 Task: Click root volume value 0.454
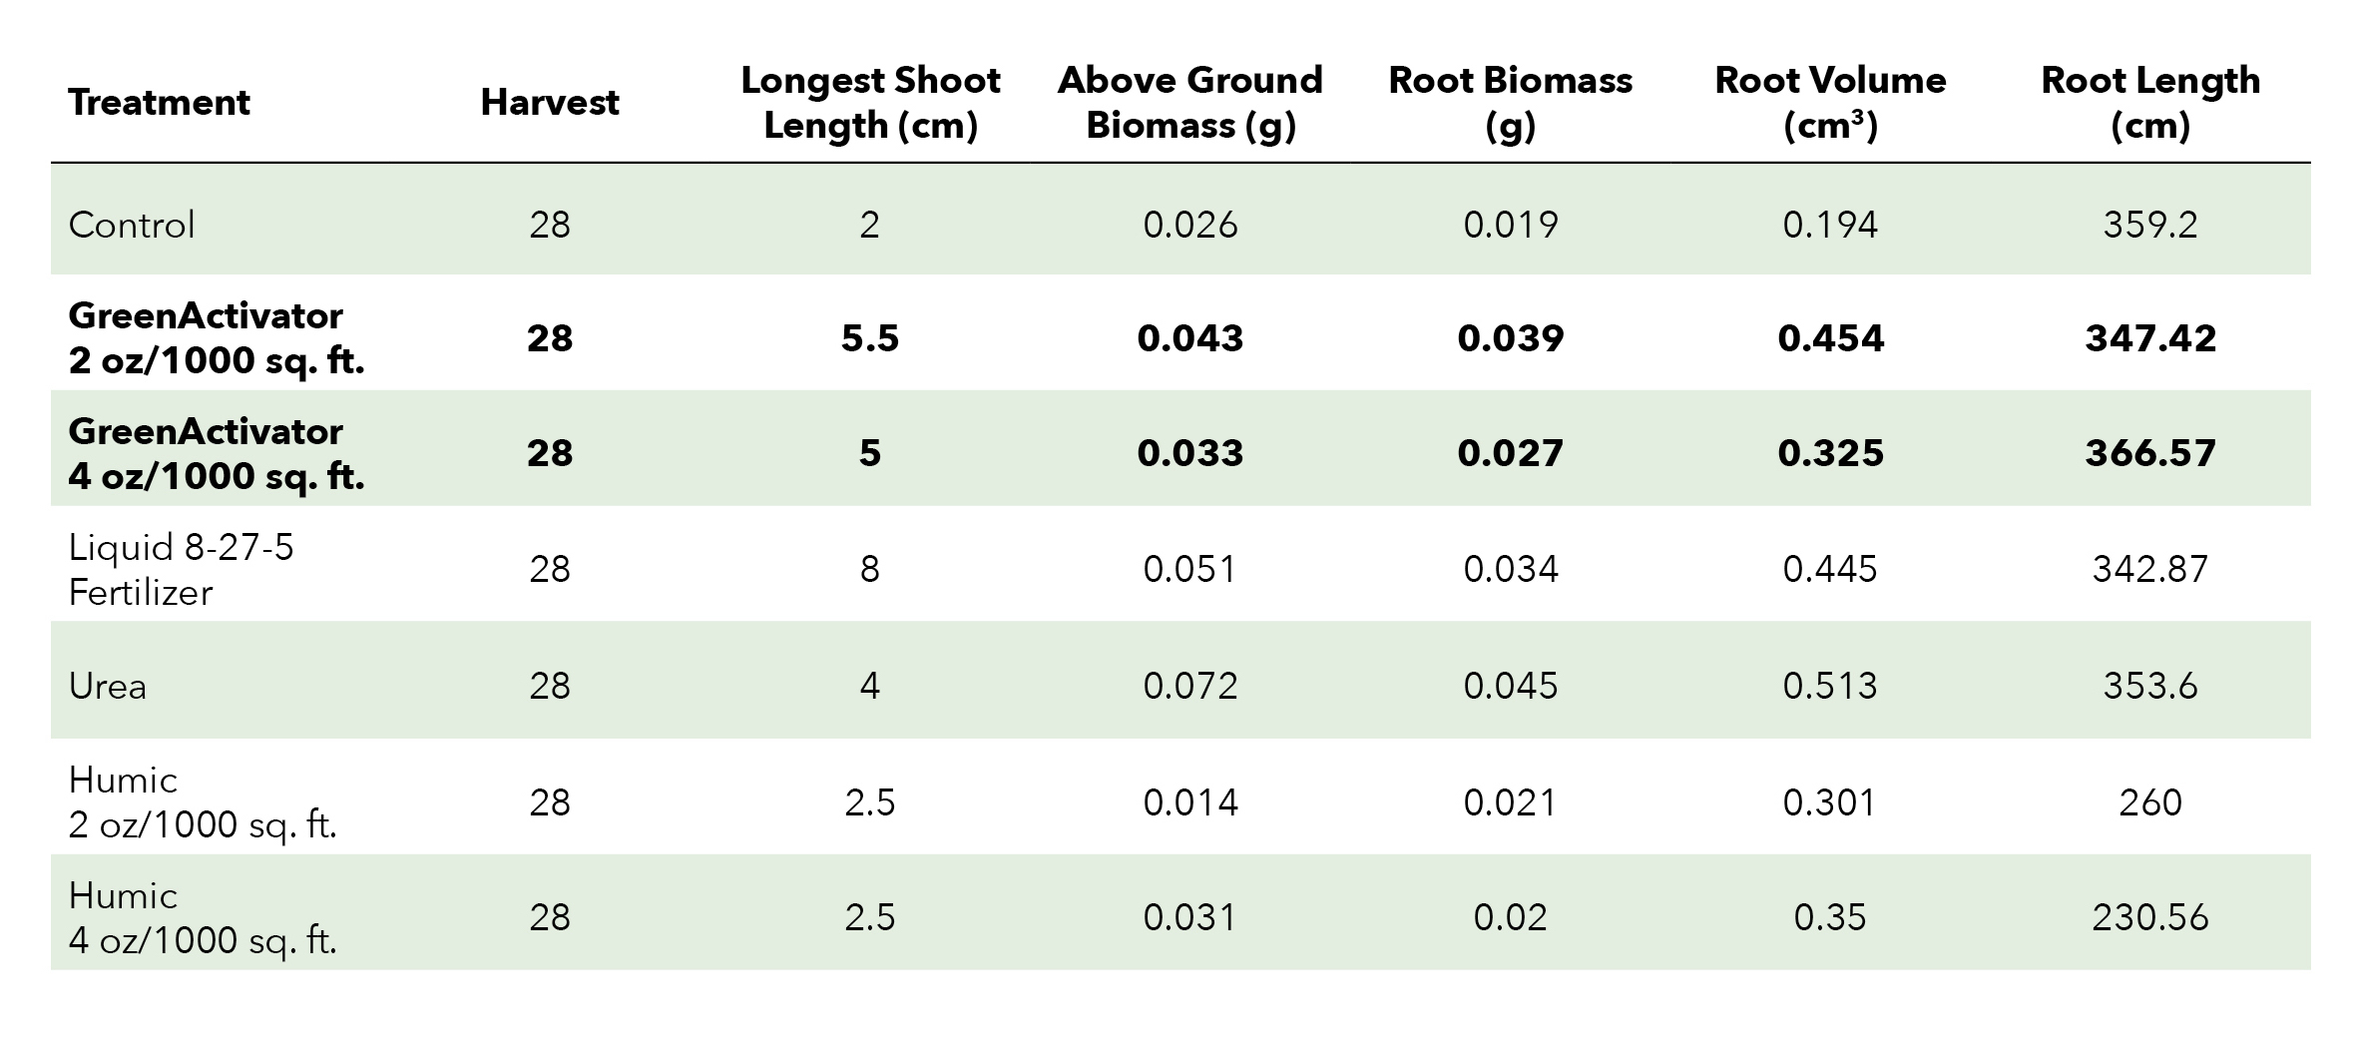coord(1830,338)
